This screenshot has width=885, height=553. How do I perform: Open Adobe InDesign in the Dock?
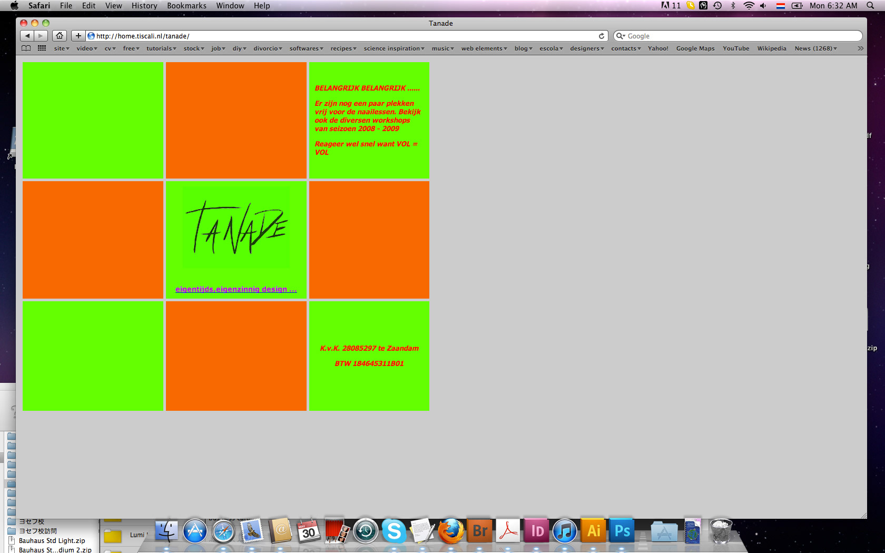pyautogui.click(x=536, y=531)
